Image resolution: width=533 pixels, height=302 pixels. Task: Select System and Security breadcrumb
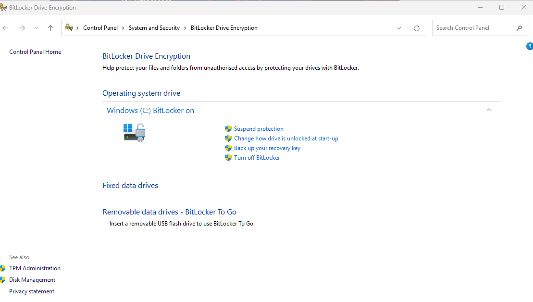coord(154,28)
